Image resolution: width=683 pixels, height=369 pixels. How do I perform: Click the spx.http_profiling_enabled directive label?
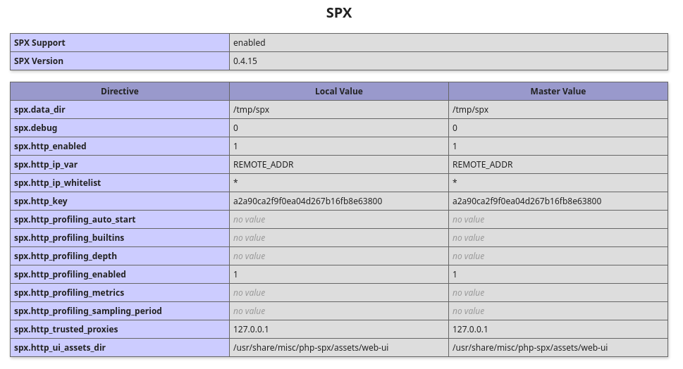tap(70, 274)
